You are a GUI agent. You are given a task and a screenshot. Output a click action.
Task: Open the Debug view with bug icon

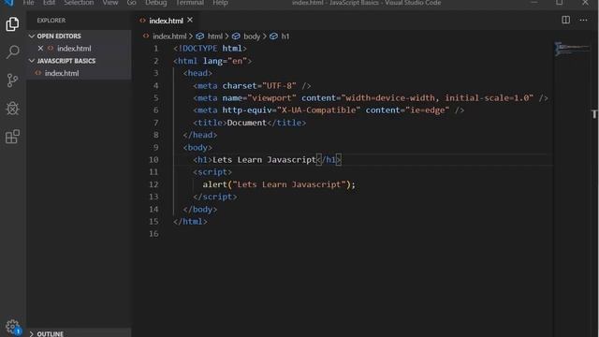(x=12, y=109)
